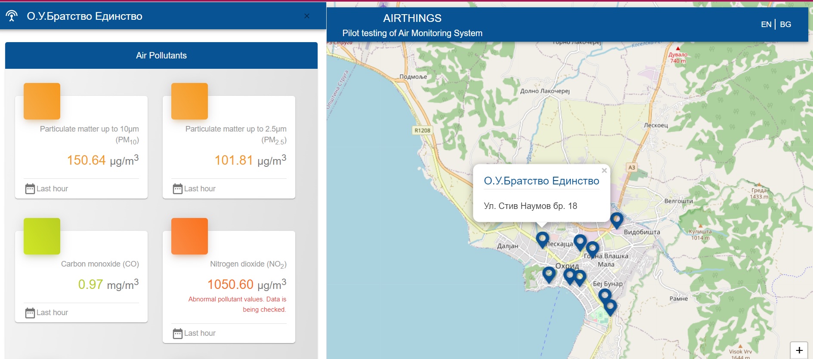Select the map marker directly beneath the station popup
Screen dimensions: 813x359
(x=542, y=239)
